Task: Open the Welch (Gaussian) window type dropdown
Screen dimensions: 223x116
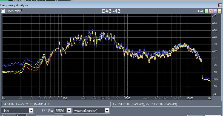Action: [107, 111]
